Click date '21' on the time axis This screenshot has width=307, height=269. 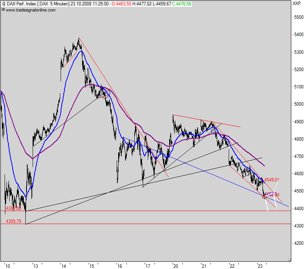pyautogui.click(x=204, y=266)
